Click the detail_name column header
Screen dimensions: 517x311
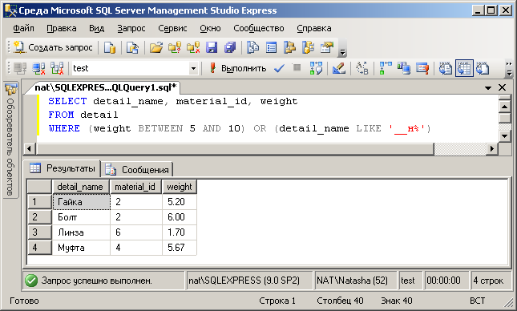coord(81,187)
